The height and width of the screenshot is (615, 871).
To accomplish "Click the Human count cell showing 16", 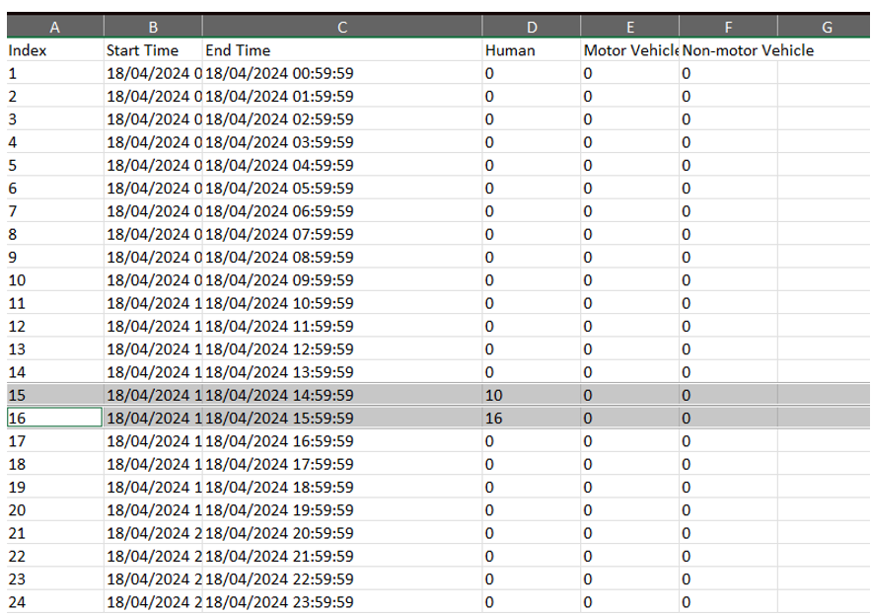I will 531,419.
